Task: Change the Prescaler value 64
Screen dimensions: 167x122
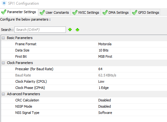Action: coord(100,69)
